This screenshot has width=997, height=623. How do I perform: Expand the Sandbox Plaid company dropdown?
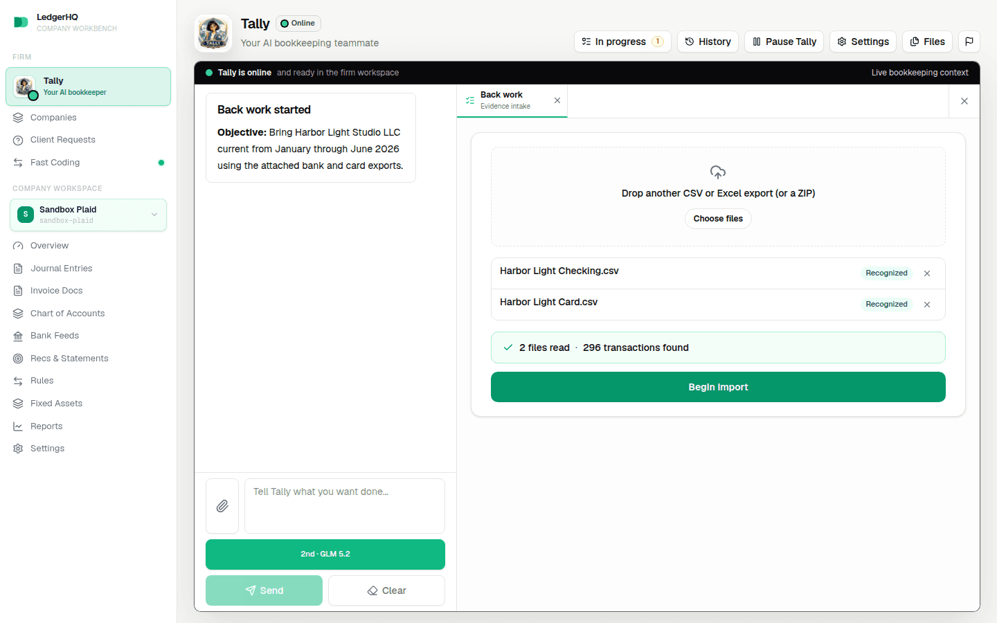click(x=88, y=215)
